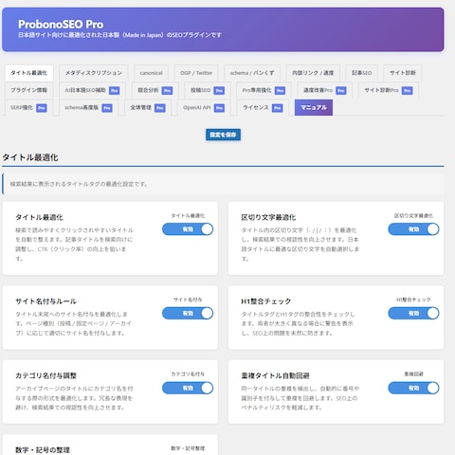
Task: Toggle the カテゴリ名付与 switch
Action: pyautogui.click(x=188, y=388)
